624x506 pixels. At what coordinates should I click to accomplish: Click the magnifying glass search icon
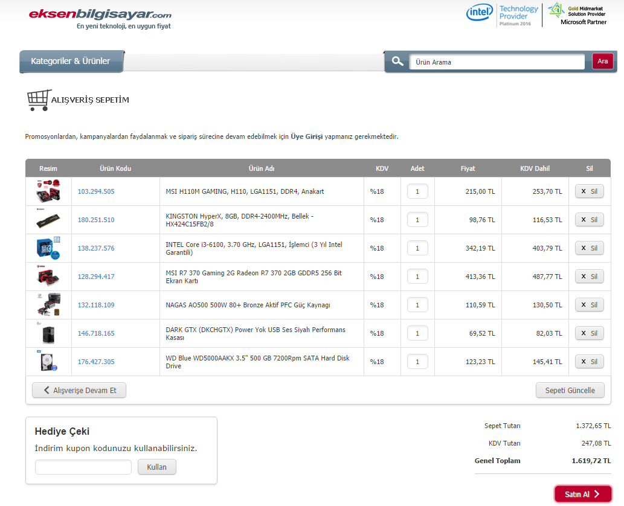(x=397, y=61)
